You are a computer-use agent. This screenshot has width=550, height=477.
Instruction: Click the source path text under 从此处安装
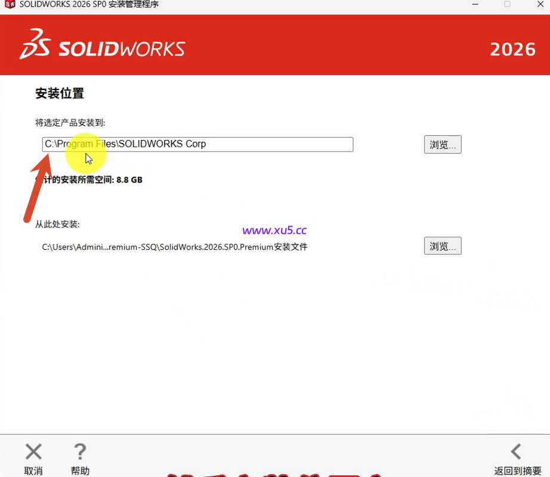tap(174, 247)
